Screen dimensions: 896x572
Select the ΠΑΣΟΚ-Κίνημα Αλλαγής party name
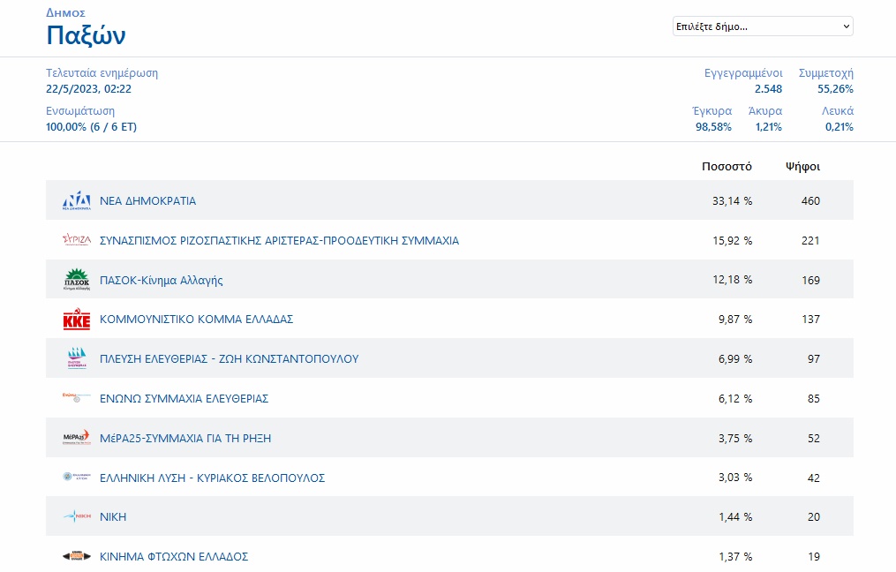161,281
